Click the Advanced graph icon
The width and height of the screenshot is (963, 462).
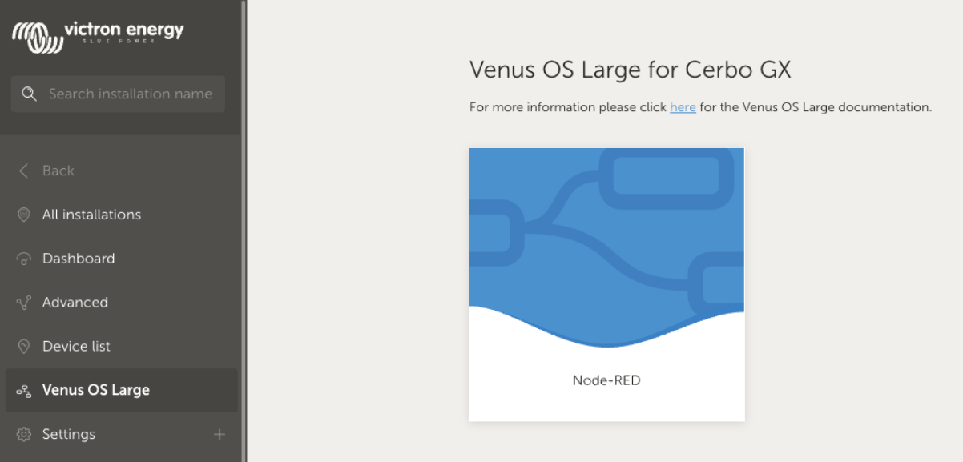[x=24, y=303]
